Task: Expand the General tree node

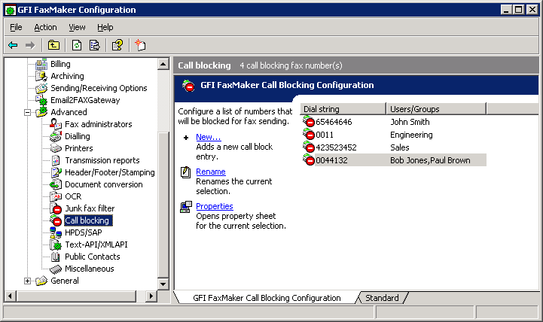Action: [x=27, y=281]
